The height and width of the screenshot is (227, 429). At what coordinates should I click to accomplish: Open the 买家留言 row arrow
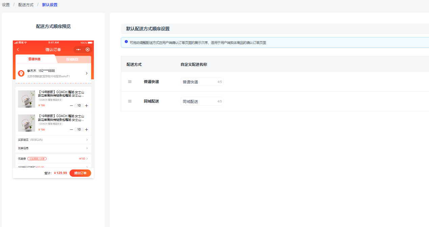point(87,140)
